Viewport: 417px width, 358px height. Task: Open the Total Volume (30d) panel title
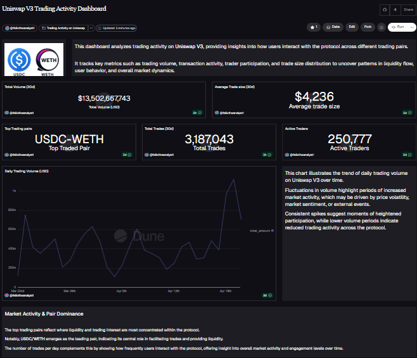(20, 87)
